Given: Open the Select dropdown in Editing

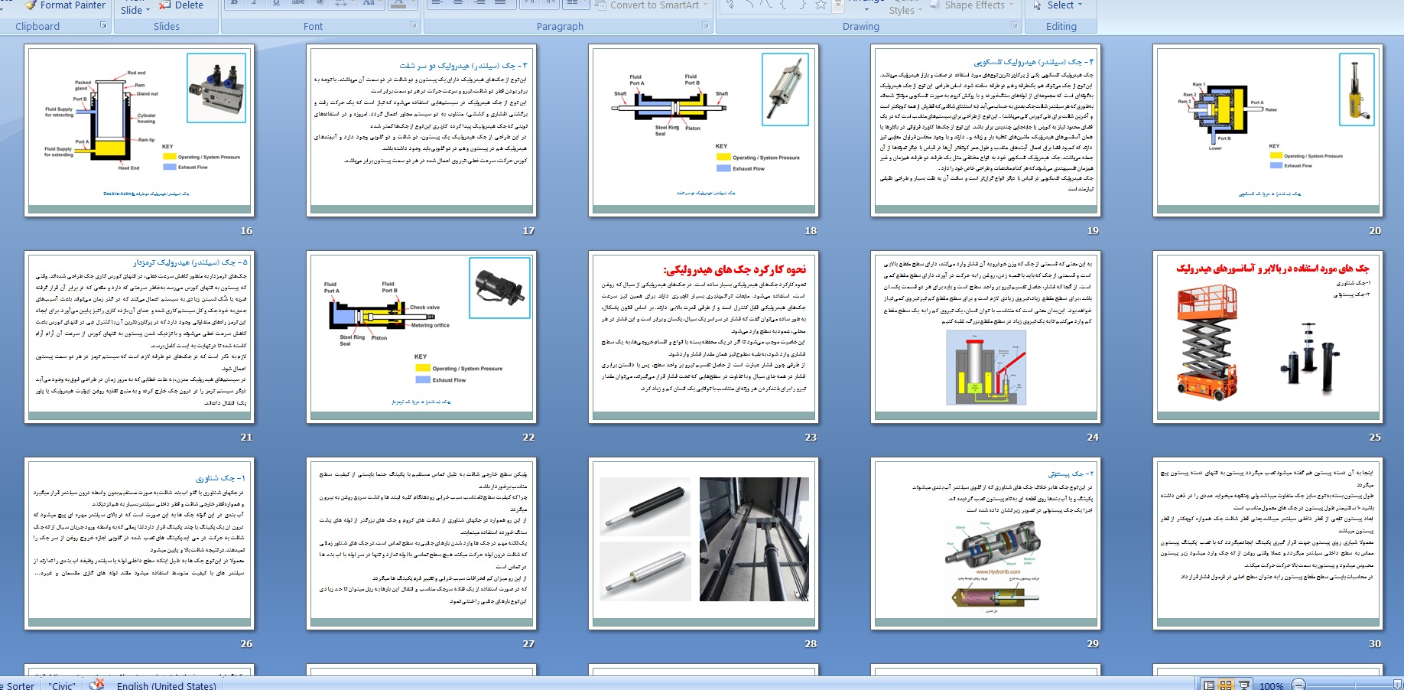Looking at the screenshot, I should [1058, 5].
